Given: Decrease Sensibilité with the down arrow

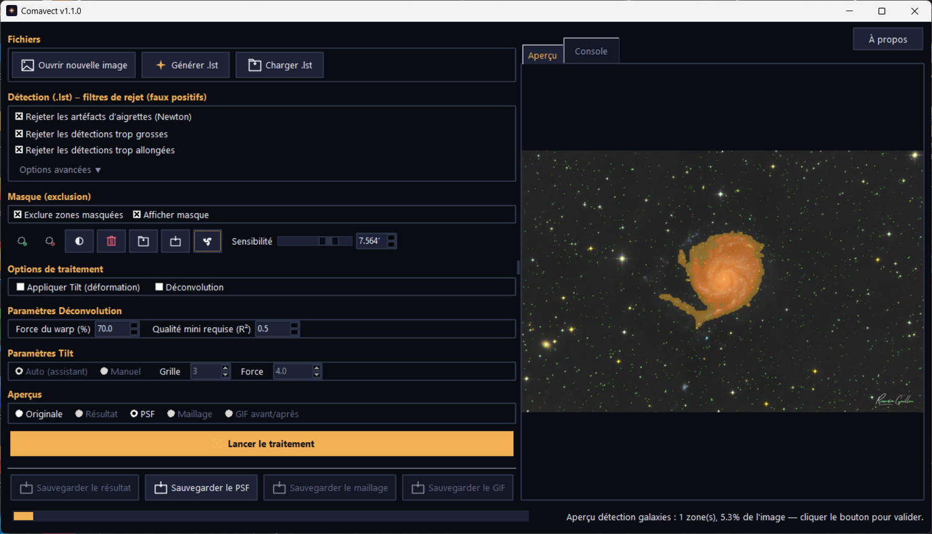Looking at the screenshot, I should coord(391,245).
